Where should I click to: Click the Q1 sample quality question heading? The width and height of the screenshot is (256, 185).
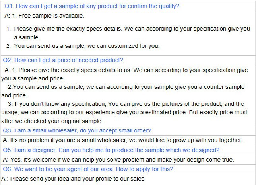(x=92, y=6)
